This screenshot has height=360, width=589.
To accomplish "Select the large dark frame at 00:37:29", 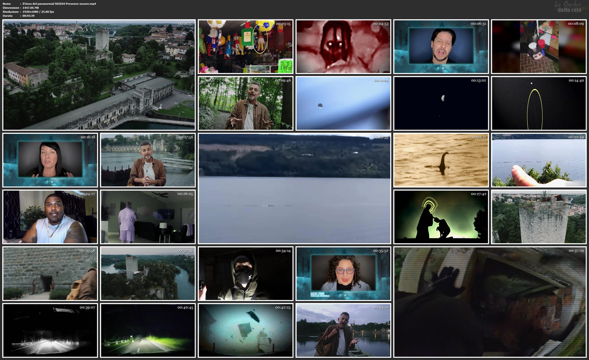I will click(490, 302).
